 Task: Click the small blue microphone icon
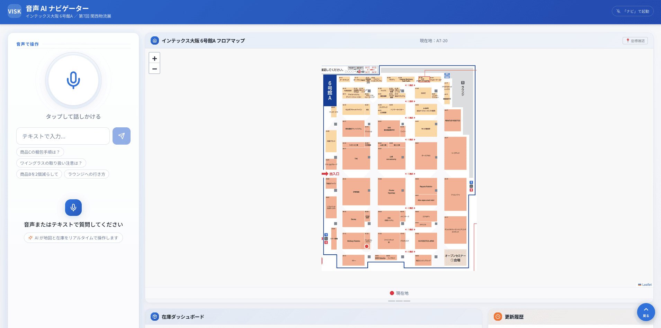pyautogui.click(x=73, y=208)
